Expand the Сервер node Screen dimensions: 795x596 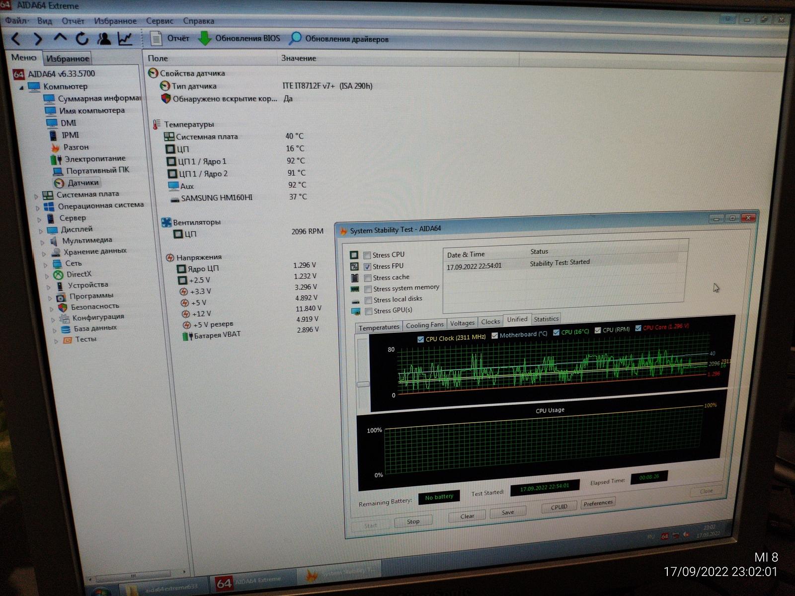click(39, 220)
